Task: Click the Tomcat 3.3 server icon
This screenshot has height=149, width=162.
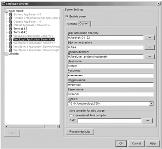Action: tap(11, 29)
